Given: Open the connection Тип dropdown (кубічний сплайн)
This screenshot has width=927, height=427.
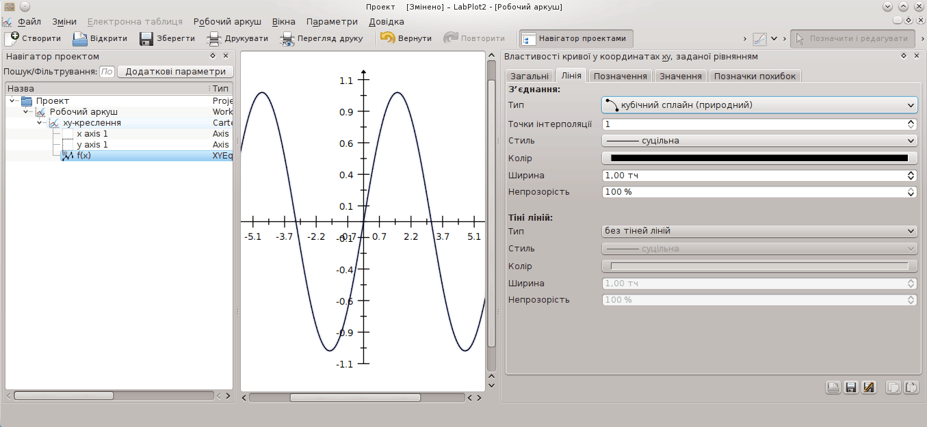Looking at the screenshot, I should pyautogui.click(x=759, y=105).
